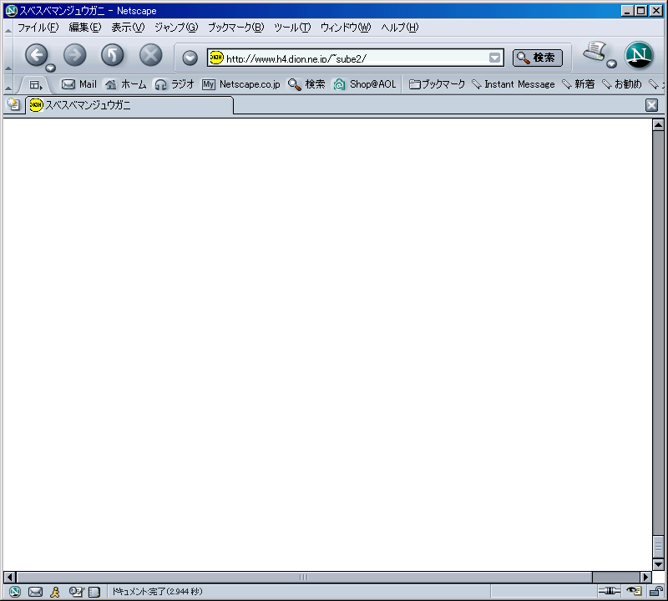Go to ホーム home page link
The width and height of the screenshot is (668, 601).
coord(126,84)
